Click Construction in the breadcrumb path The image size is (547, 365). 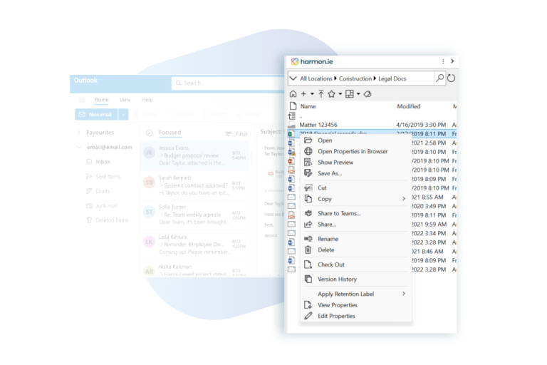point(355,78)
